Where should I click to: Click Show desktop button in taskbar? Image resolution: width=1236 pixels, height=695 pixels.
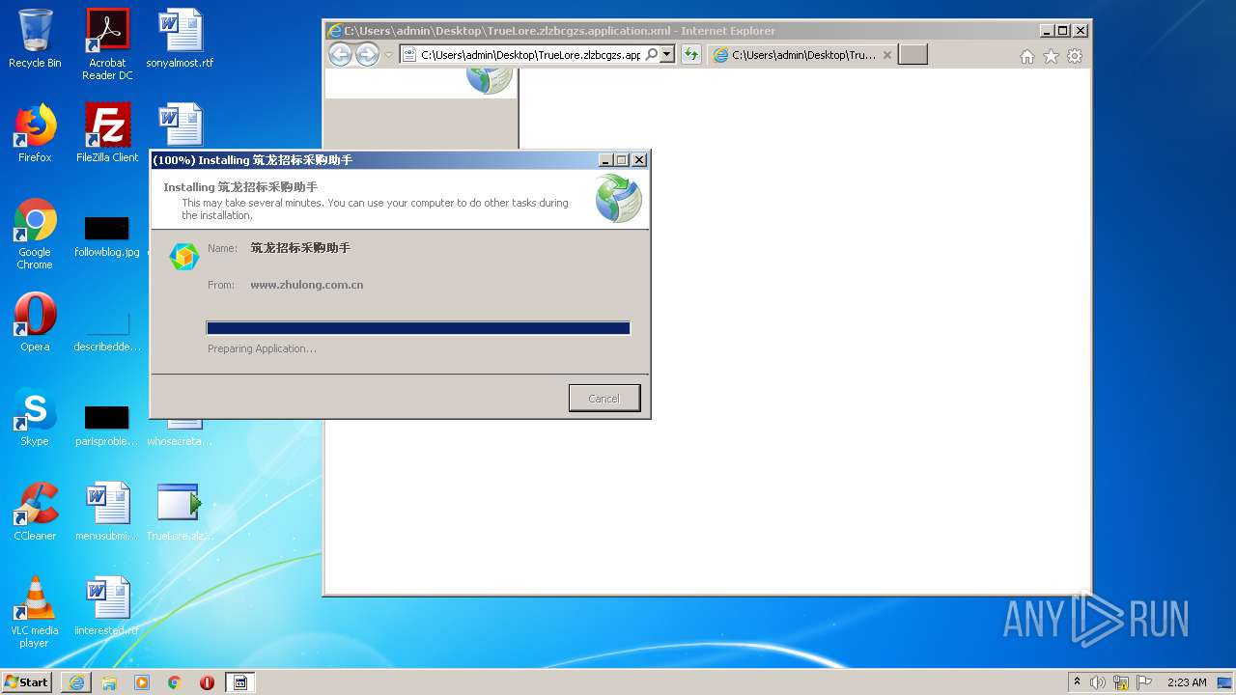tap(1225, 682)
